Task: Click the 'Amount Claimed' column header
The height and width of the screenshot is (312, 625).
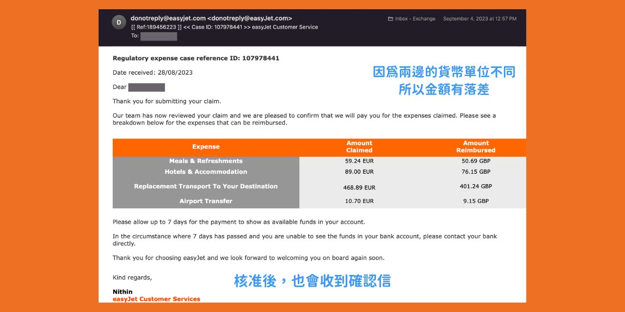Action: pyautogui.click(x=359, y=147)
